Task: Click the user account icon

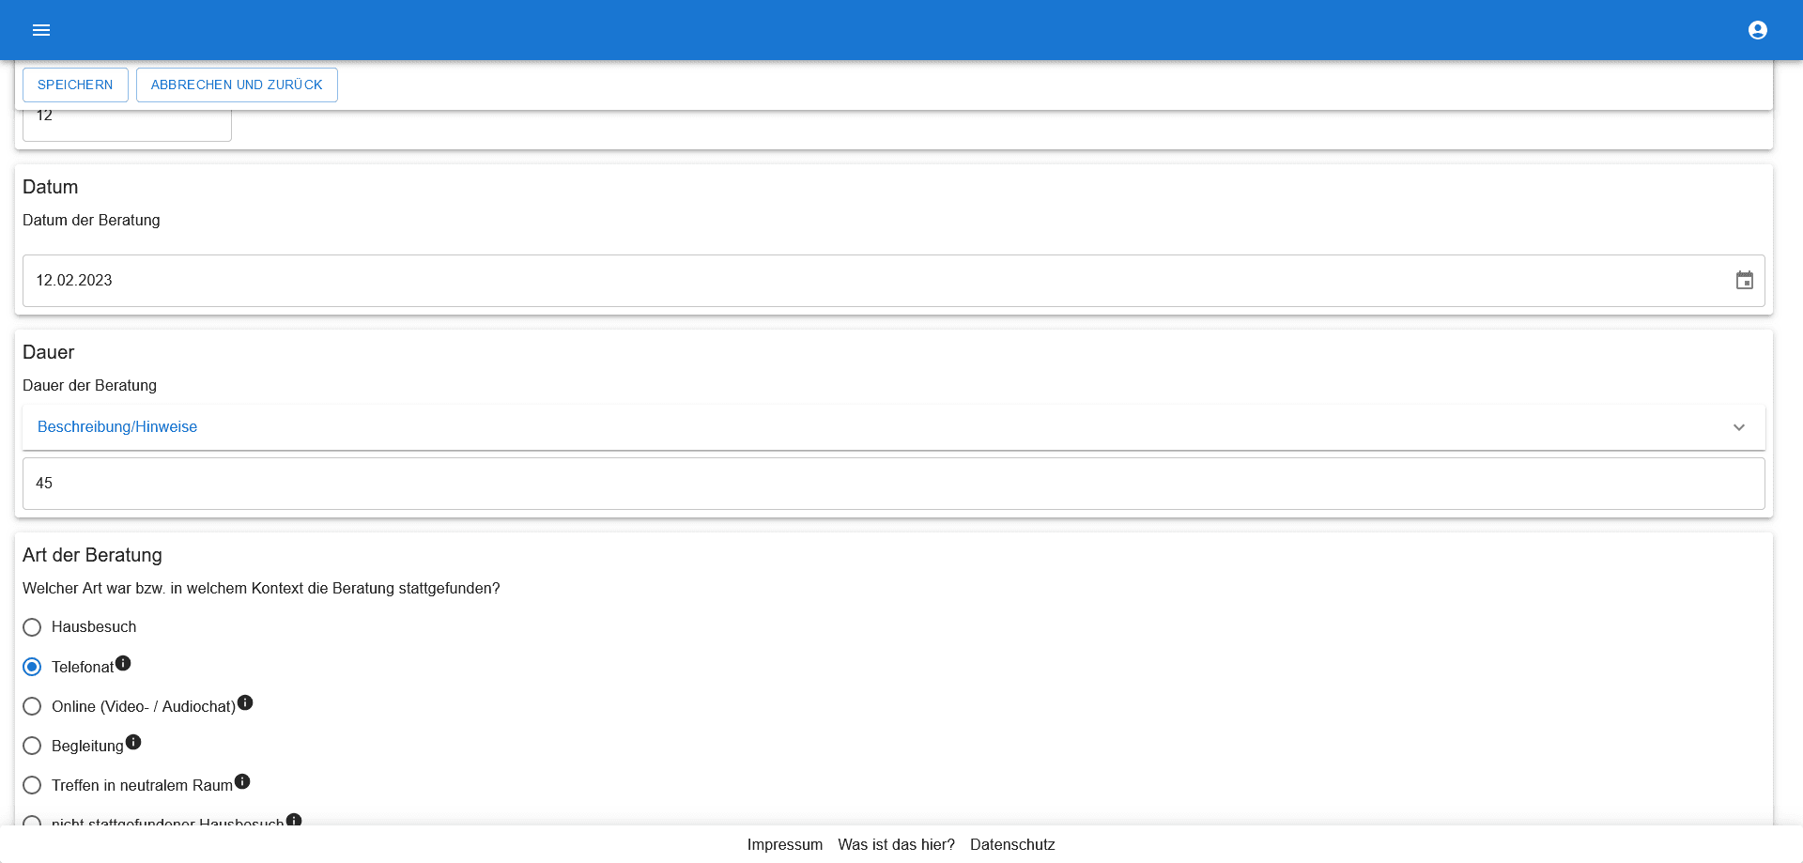Action: [1757, 30]
